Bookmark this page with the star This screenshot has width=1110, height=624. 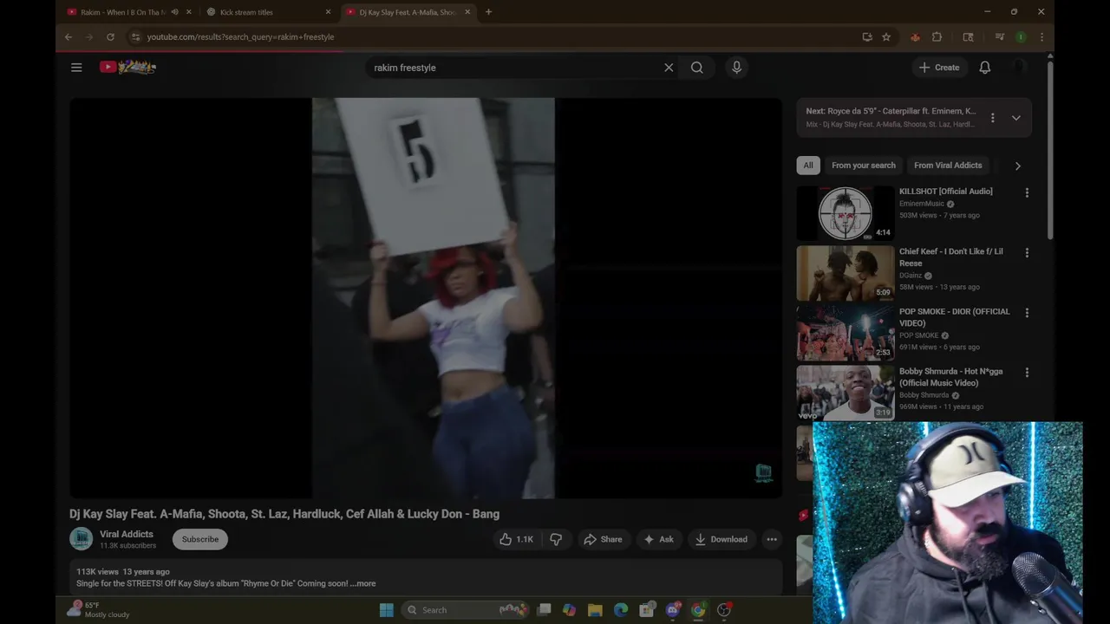pyautogui.click(x=886, y=37)
